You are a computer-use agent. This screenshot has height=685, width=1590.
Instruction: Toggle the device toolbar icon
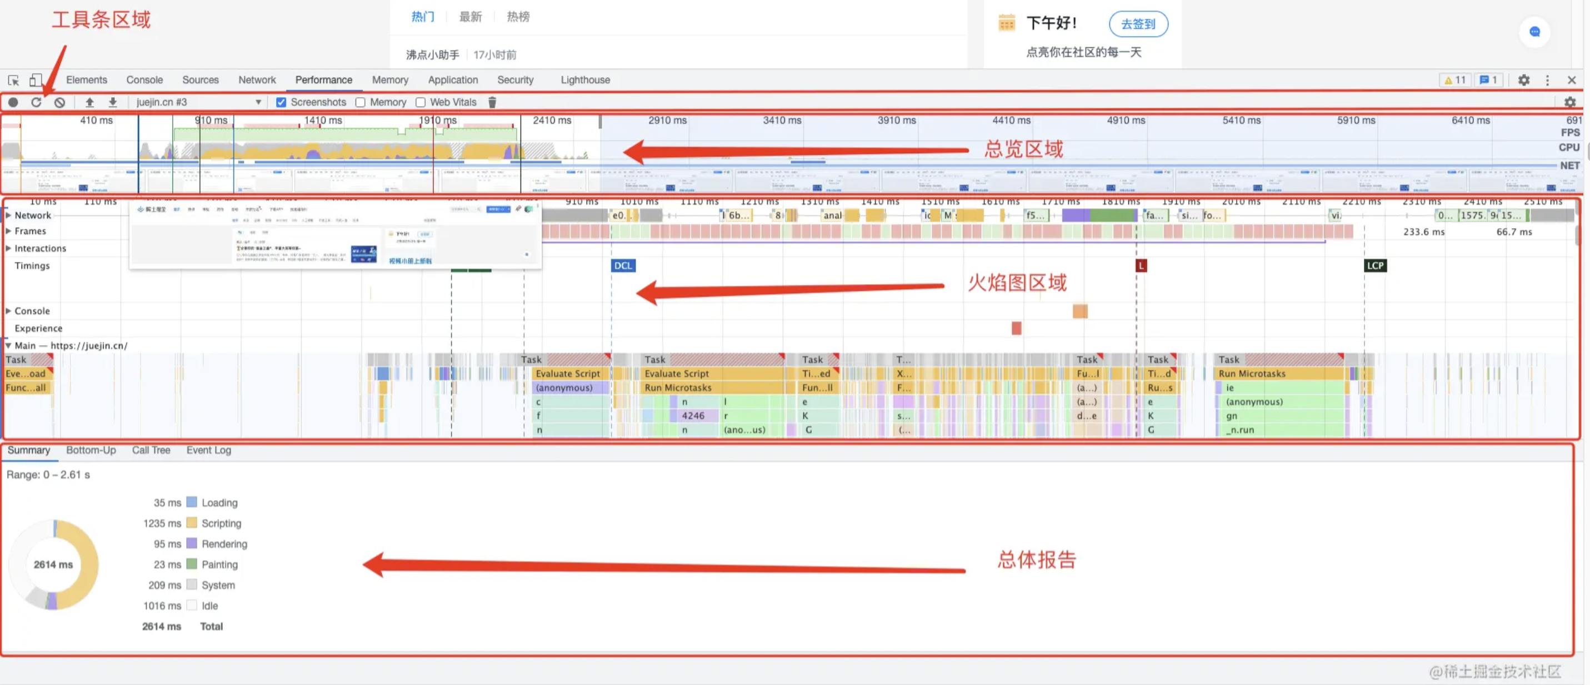click(36, 80)
